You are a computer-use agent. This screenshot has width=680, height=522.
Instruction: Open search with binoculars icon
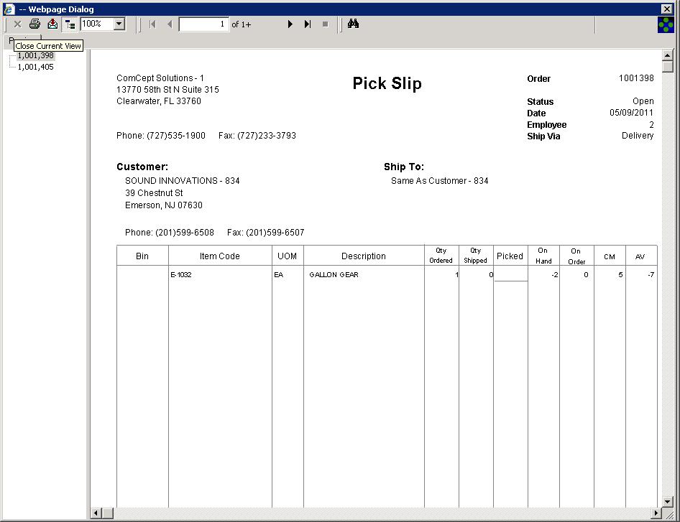(353, 24)
